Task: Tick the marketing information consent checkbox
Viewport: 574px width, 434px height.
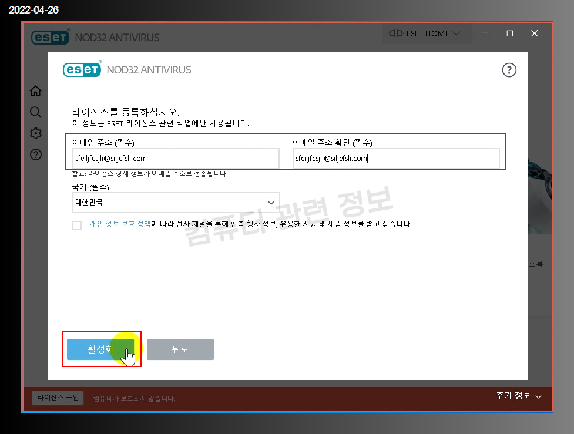Action: [x=77, y=225]
